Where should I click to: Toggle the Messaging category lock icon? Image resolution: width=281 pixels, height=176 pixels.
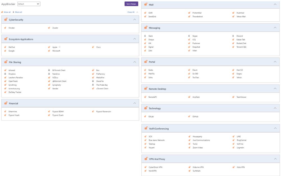pyautogui.click(x=146, y=28)
